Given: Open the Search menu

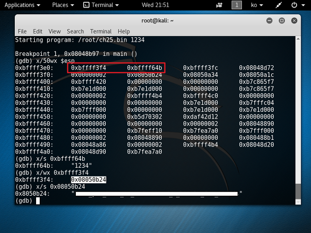Looking at the screenshot, I should [x=75, y=32].
